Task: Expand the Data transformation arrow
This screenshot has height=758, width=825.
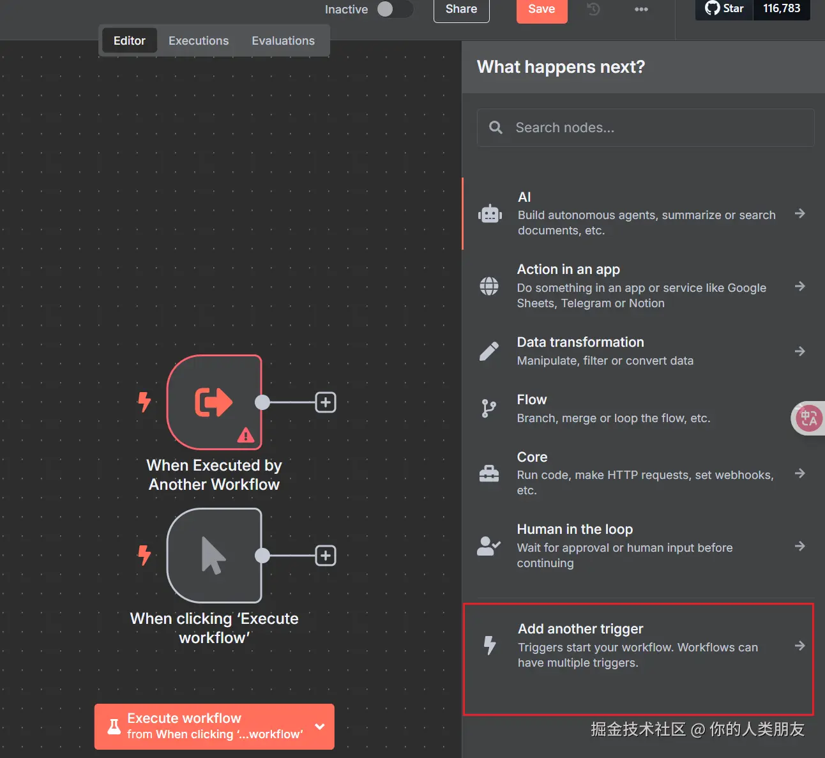Action: [x=799, y=351]
